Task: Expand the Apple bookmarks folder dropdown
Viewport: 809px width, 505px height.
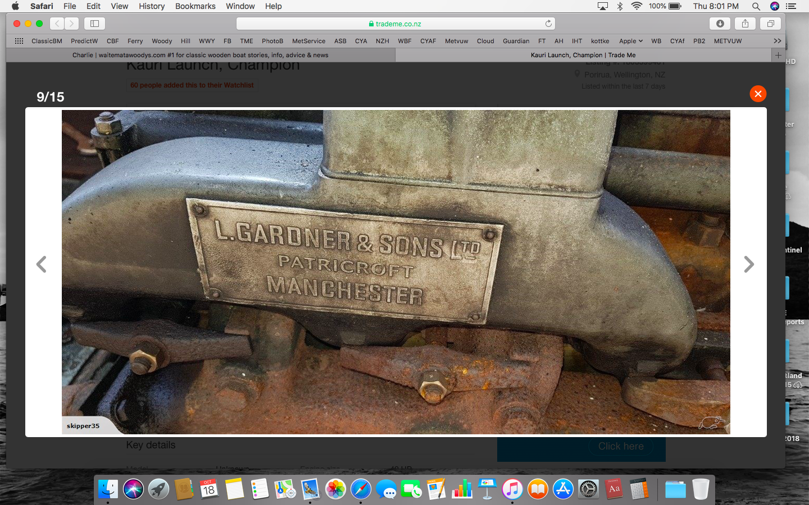Action: click(x=630, y=41)
